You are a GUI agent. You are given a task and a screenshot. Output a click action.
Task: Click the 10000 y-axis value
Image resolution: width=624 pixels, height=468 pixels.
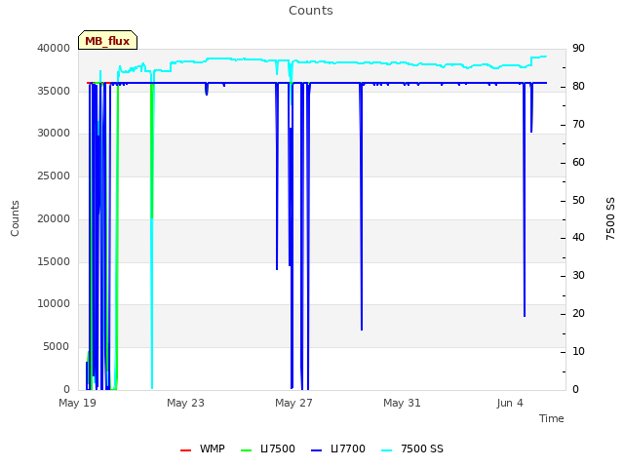[54, 303]
